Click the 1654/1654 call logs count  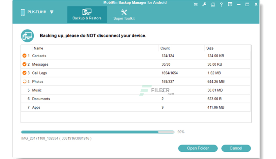[x=170, y=73]
